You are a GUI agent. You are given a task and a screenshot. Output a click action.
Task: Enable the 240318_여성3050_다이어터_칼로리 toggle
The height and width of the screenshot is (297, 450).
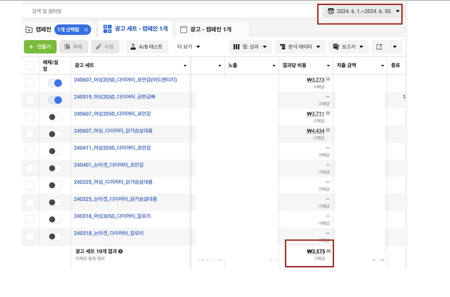[55, 220]
